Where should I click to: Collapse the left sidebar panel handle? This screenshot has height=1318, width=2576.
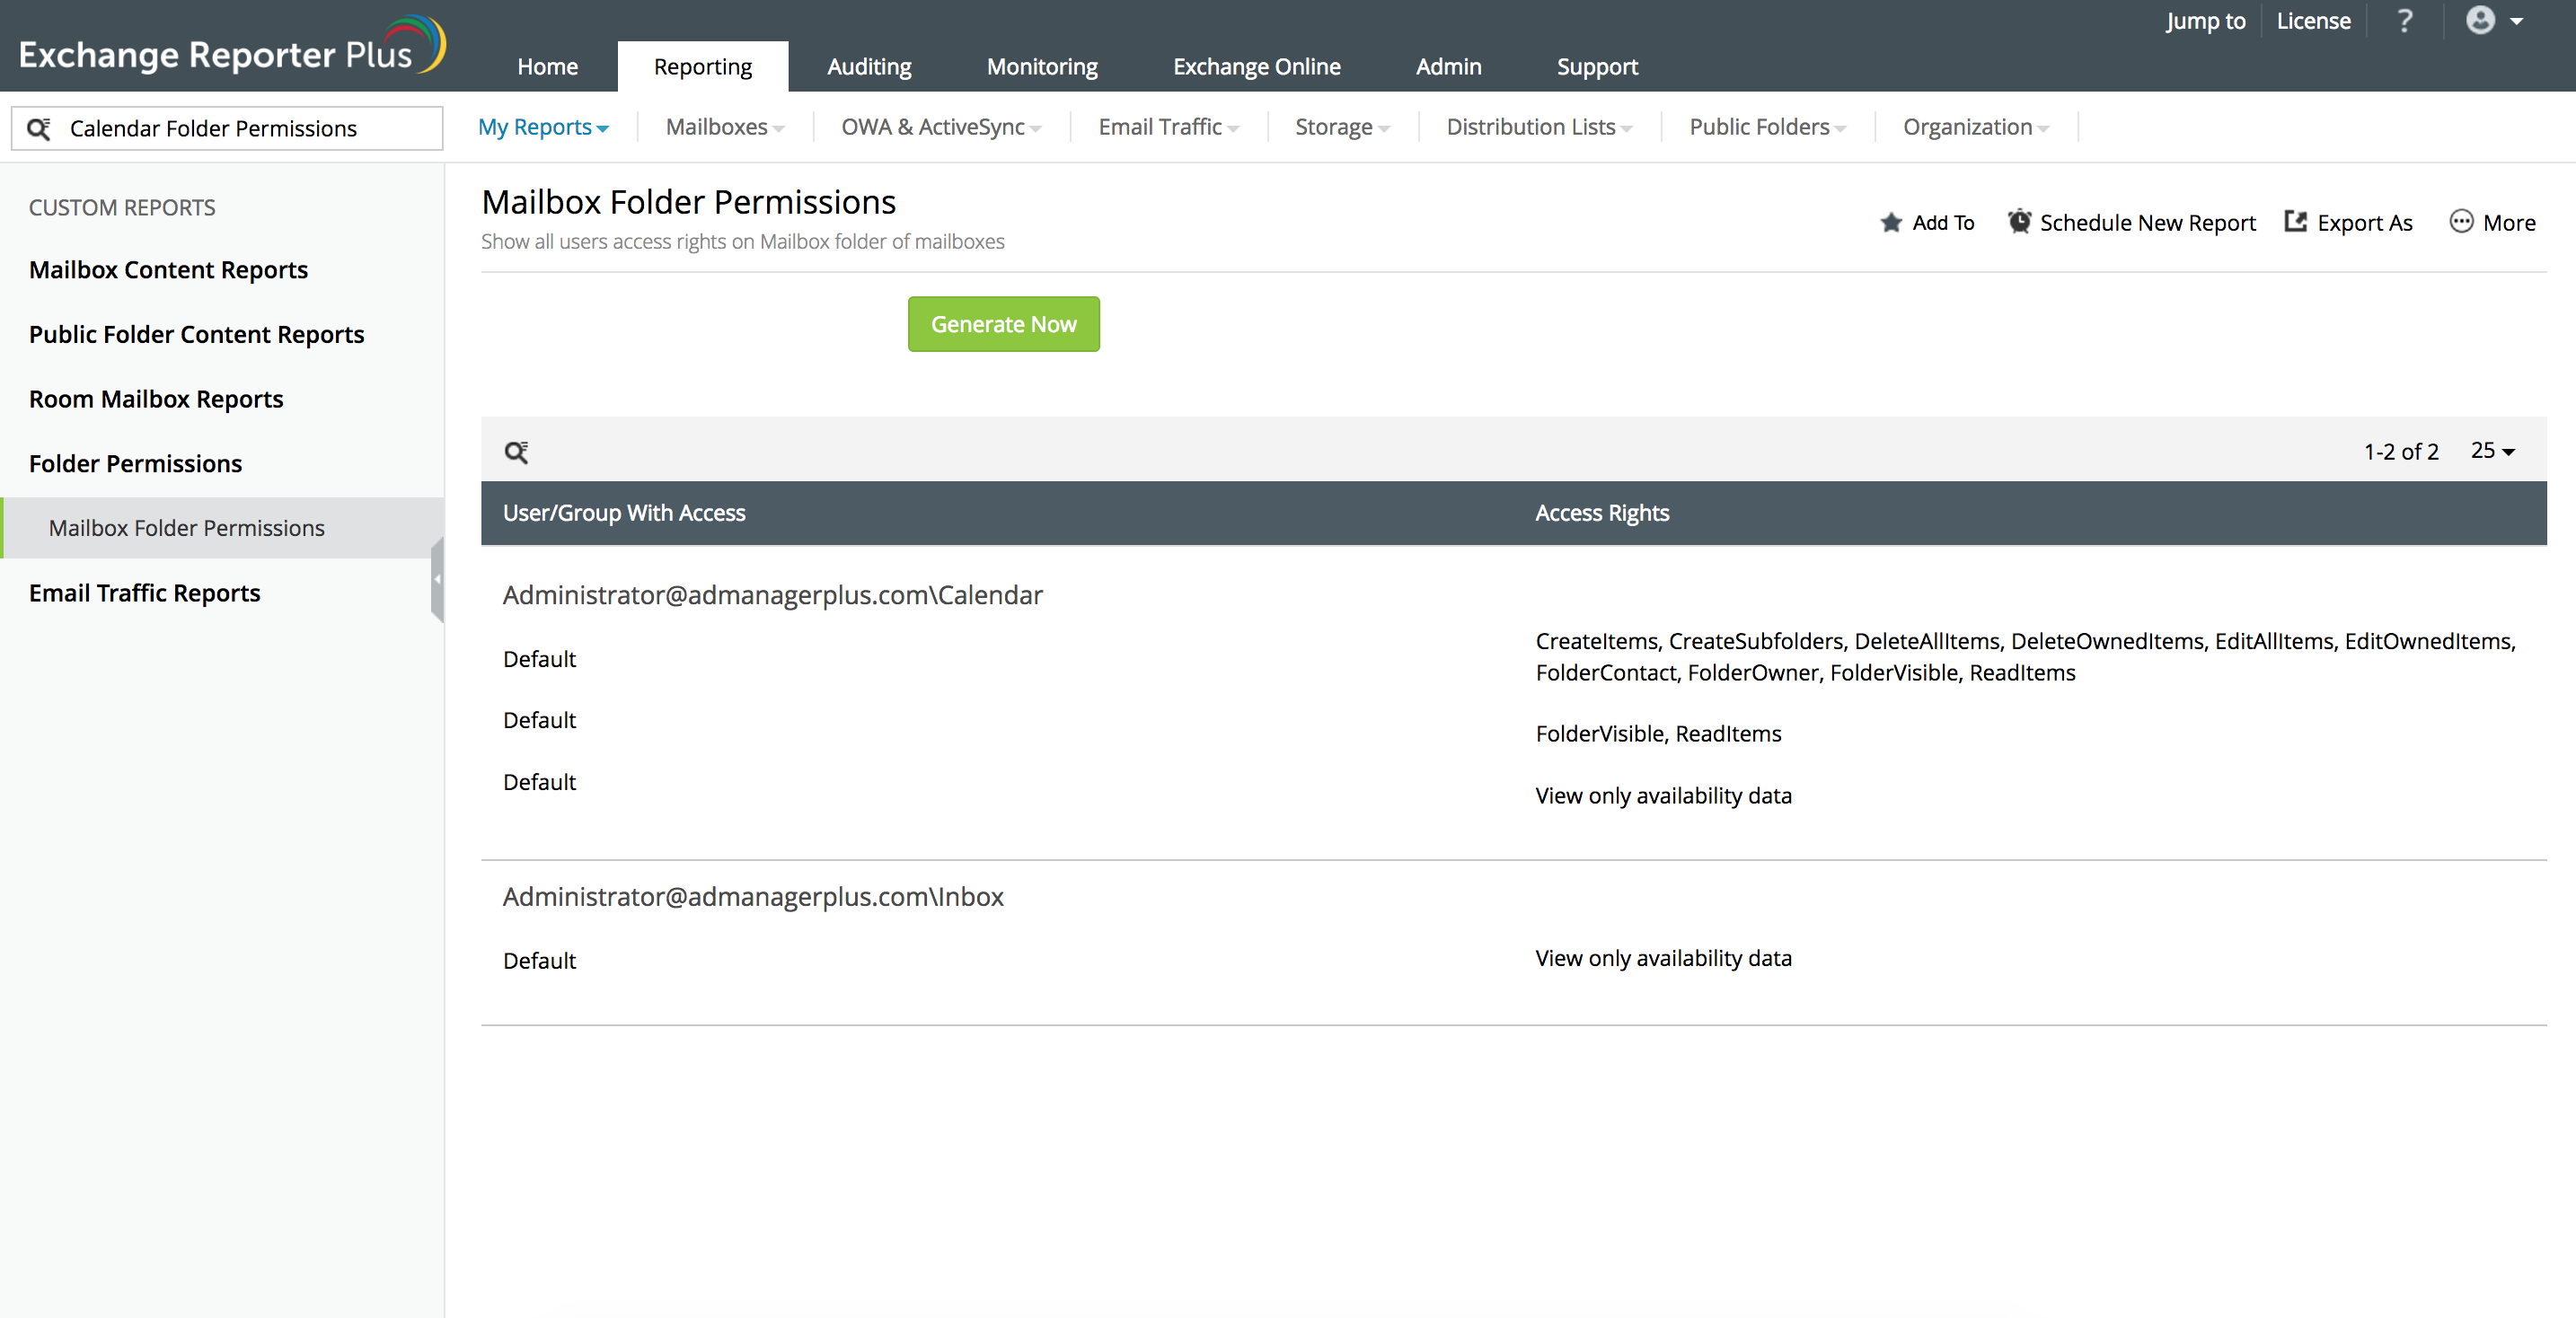tap(437, 580)
